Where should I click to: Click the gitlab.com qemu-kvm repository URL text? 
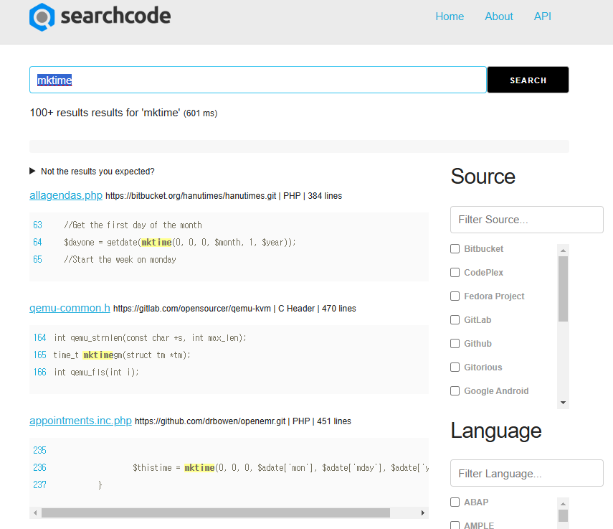click(x=192, y=309)
